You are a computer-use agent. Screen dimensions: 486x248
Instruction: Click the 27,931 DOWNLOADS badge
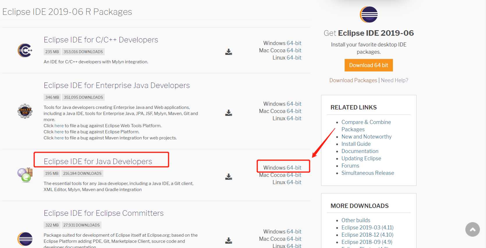pos(81,225)
